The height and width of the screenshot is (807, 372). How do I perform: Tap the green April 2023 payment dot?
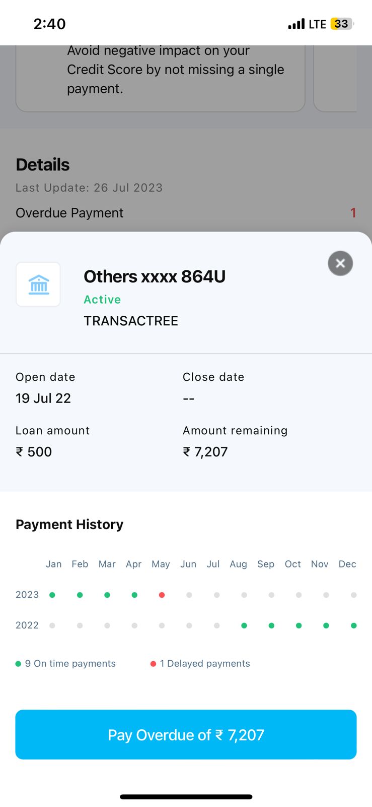pyautogui.click(x=134, y=595)
